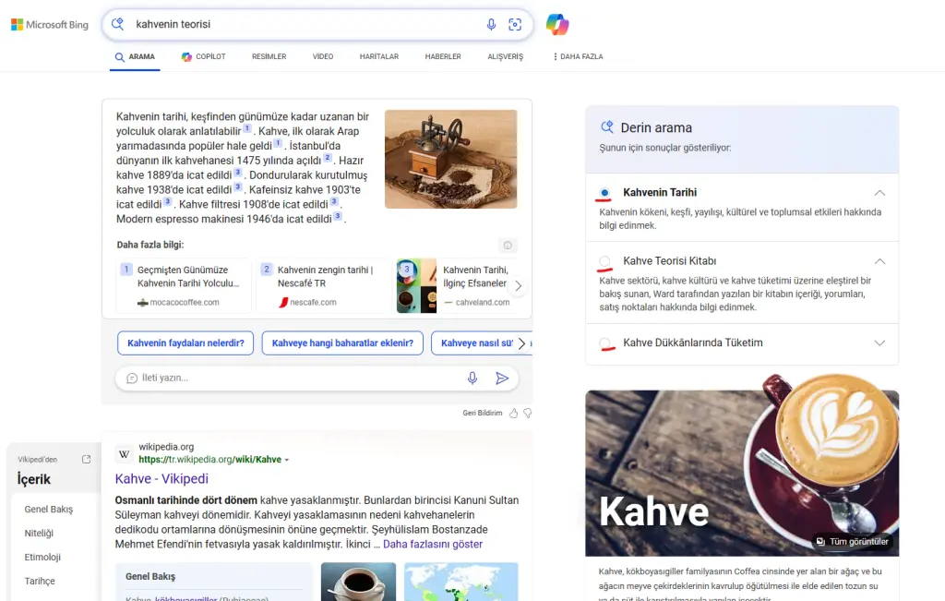Start voice search with microphone icon in search box
945x601 pixels.
tap(491, 24)
